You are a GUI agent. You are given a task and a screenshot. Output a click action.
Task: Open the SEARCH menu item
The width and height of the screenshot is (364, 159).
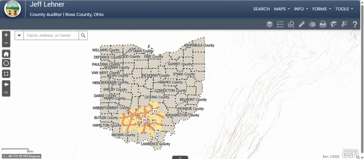click(x=261, y=9)
